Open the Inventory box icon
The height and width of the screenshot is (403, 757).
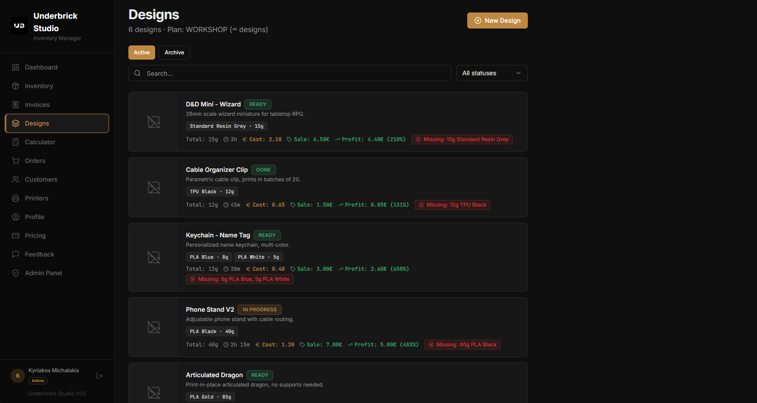click(x=16, y=86)
